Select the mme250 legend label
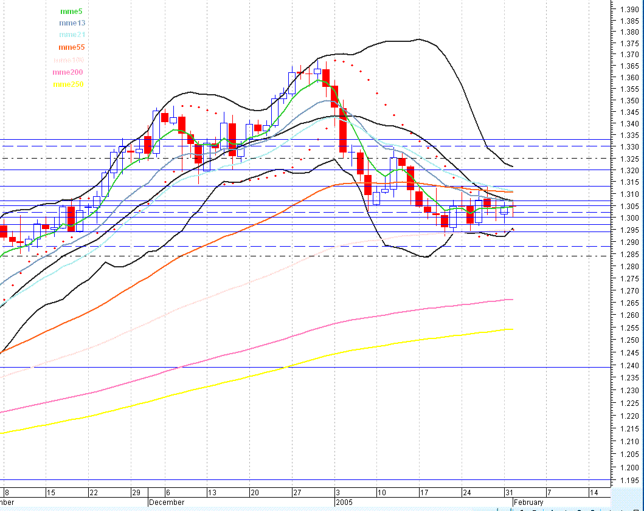This screenshot has height=511, width=644. coord(68,84)
